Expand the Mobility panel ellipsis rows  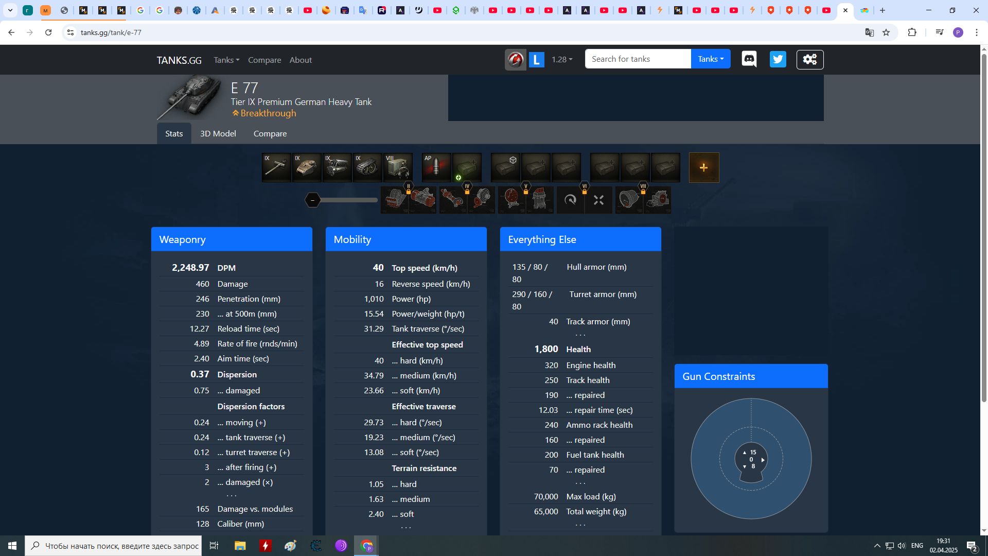[406, 527]
